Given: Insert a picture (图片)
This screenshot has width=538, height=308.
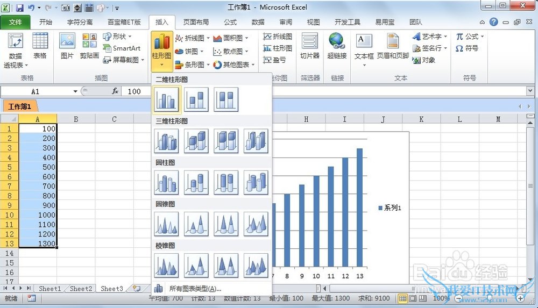Looking at the screenshot, I should (x=67, y=46).
